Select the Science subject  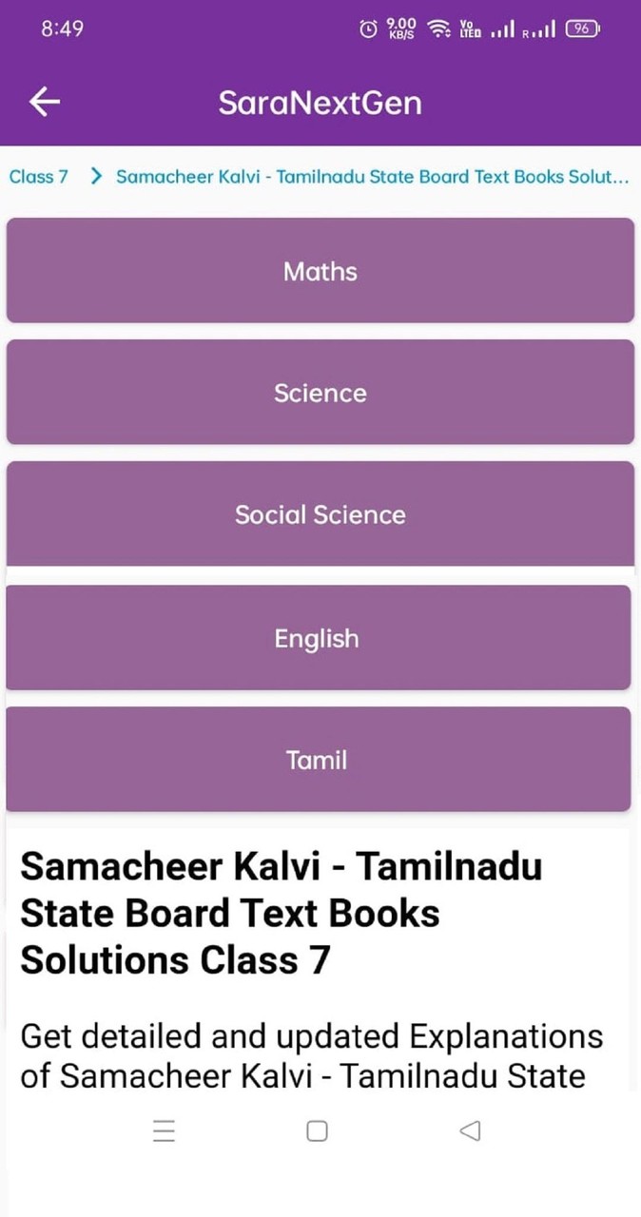click(320, 393)
